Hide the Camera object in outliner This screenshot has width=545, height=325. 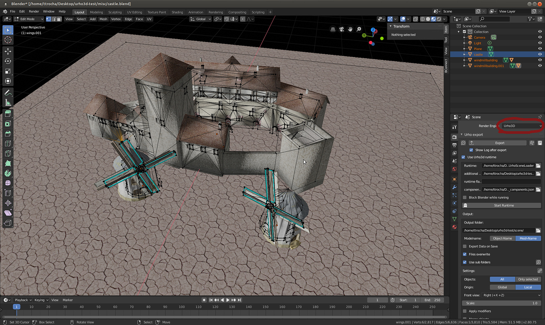(x=539, y=38)
